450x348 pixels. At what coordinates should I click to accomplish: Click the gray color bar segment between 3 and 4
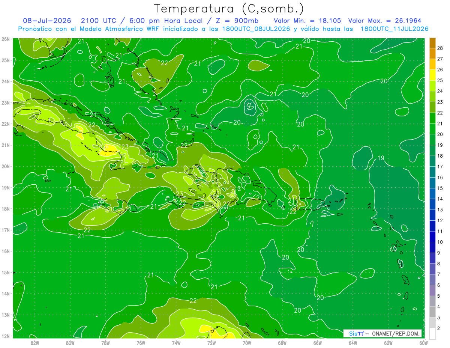432,312
